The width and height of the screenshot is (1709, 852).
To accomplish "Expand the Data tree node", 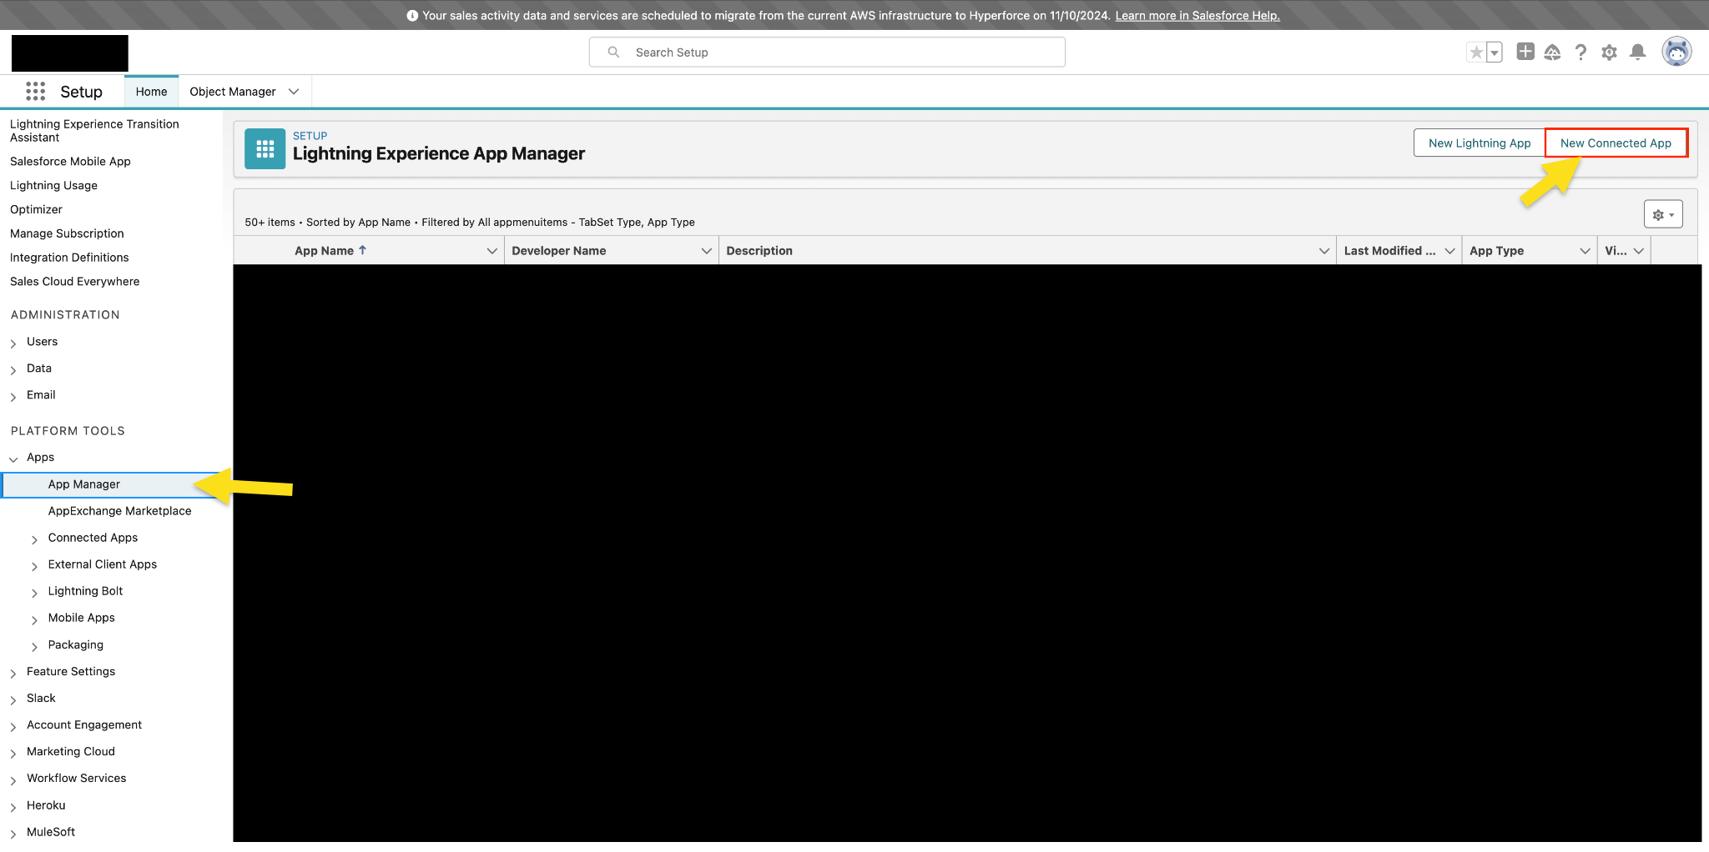I will [x=13, y=369].
